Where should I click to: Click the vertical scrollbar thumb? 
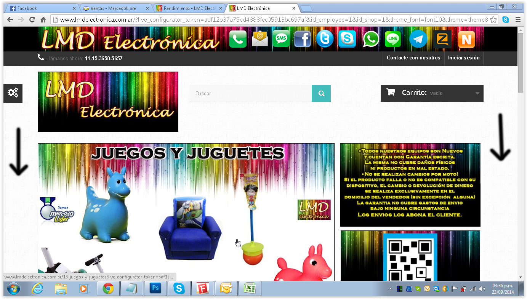pos(521,62)
